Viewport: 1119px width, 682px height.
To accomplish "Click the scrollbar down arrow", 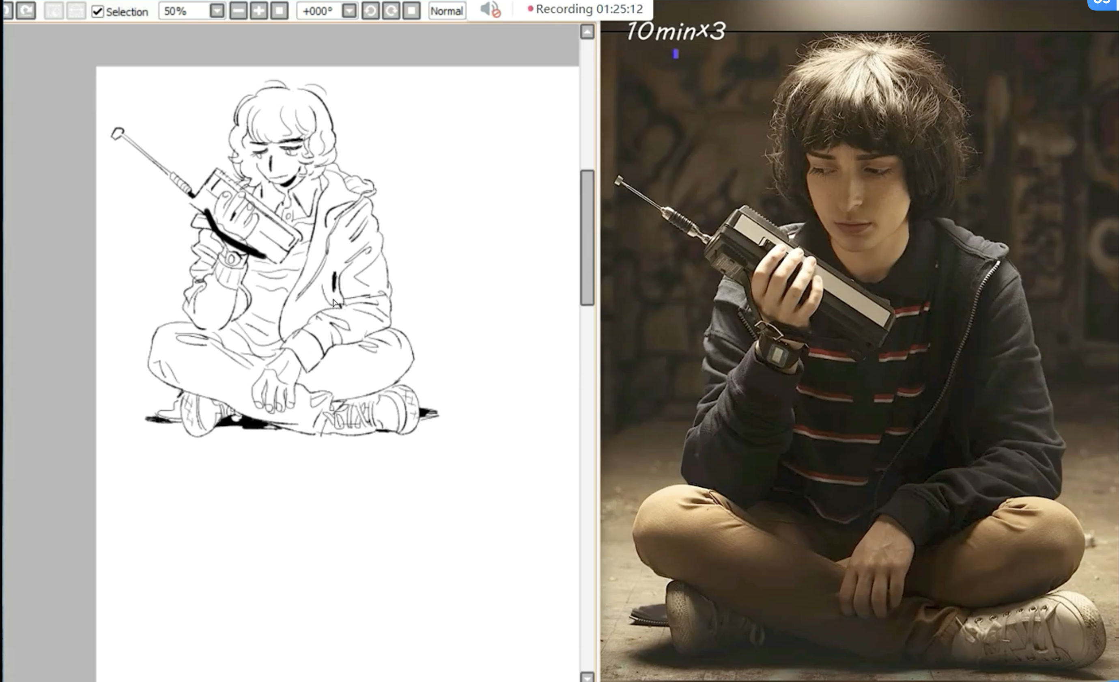I will tap(587, 677).
